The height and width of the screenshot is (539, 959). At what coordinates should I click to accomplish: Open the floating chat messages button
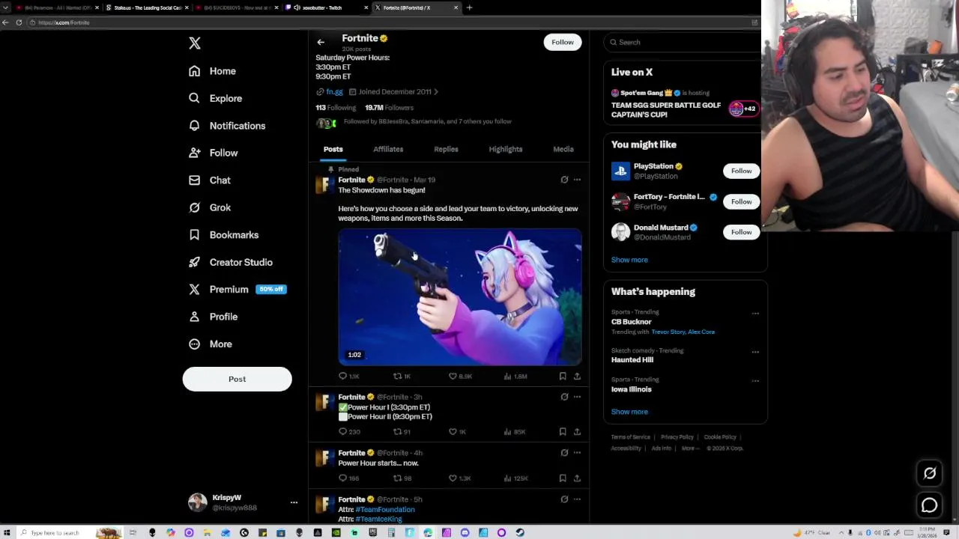930,505
